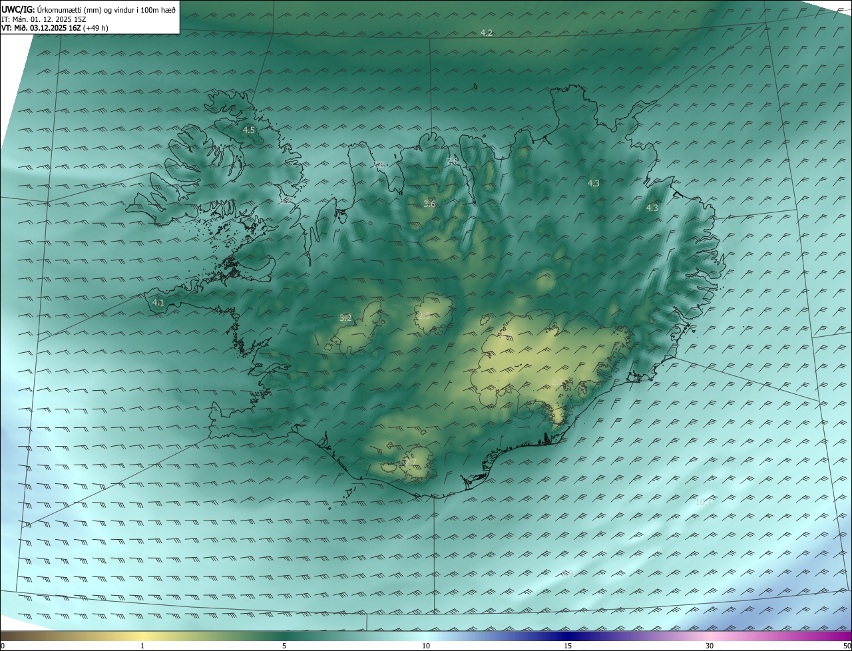Click the title 'Úrkomumætti (mm) og vindur í 100m hæð'
The height and width of the screenshot is (651, 852).
point(106,9)
